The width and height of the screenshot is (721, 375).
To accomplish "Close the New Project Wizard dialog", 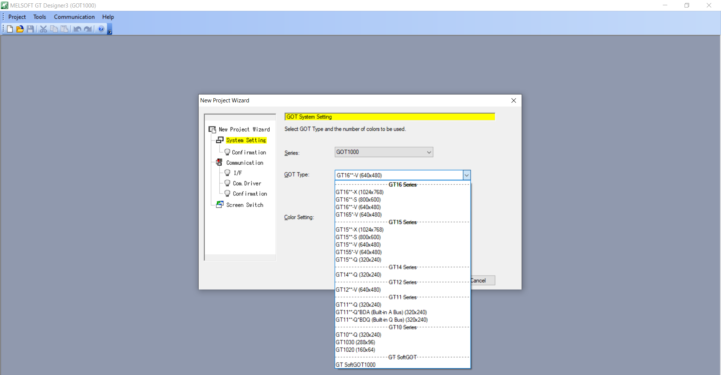I will click(x=514, y=100).
